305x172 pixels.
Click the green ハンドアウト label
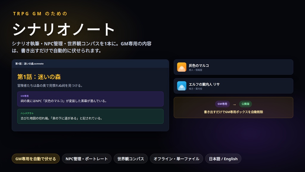27,113
